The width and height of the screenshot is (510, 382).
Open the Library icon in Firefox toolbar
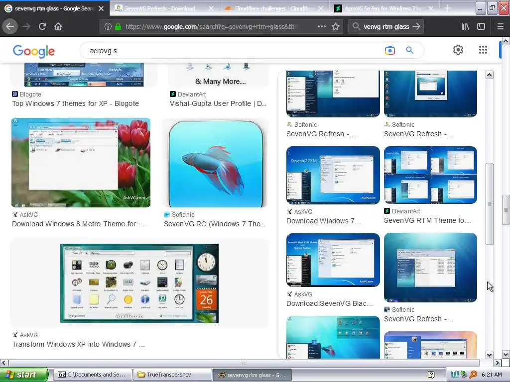coord(465,27)
